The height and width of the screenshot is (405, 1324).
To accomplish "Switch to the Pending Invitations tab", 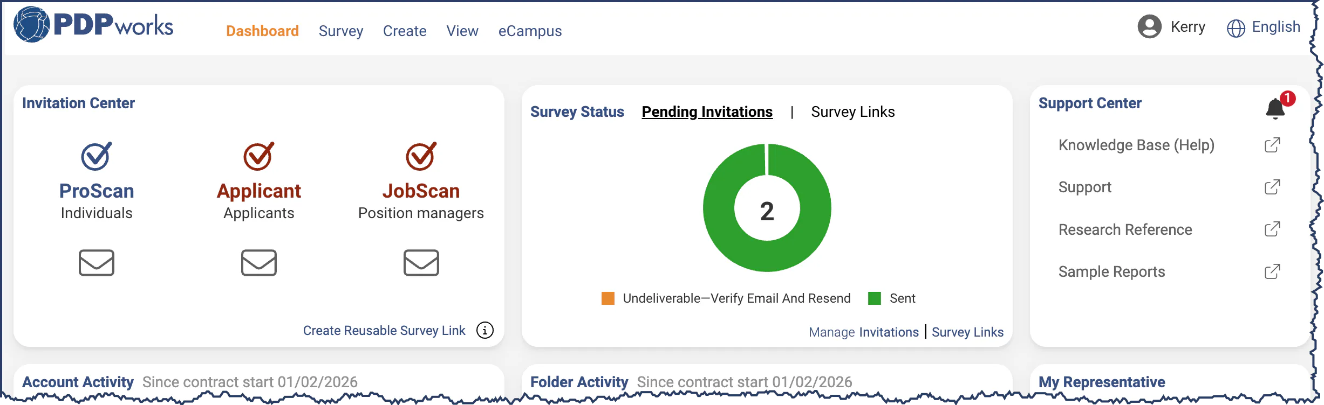I will [x=707, y=112].
